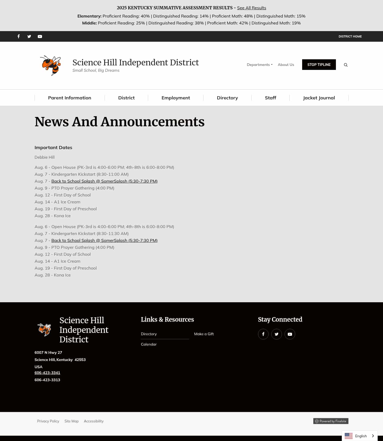Click the footer hornet mascot logo

coord(44,330)
